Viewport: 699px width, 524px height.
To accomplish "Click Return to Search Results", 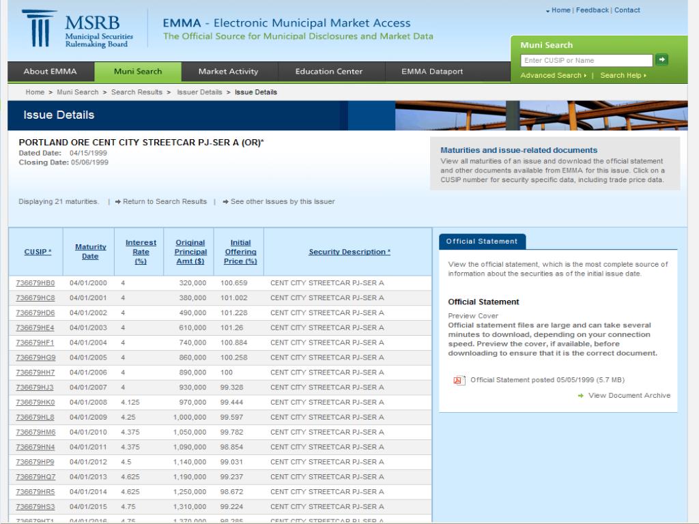I will point(165,201).
